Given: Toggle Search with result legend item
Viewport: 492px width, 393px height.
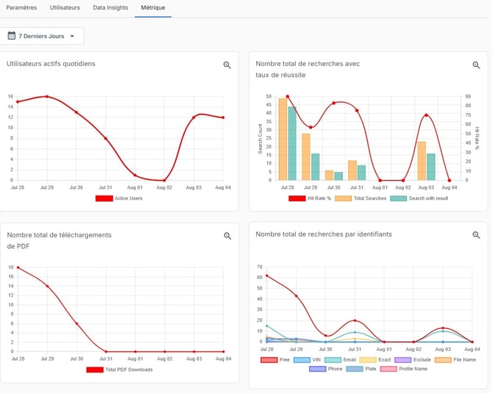Looking at the screenshot, I should click(419, 198).
